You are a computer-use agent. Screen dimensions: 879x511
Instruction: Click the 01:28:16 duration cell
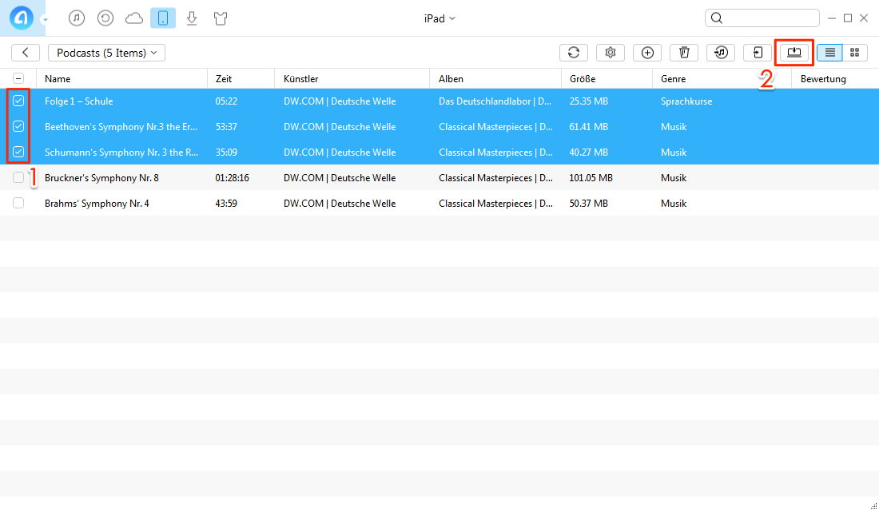click(x=232, y=177)
